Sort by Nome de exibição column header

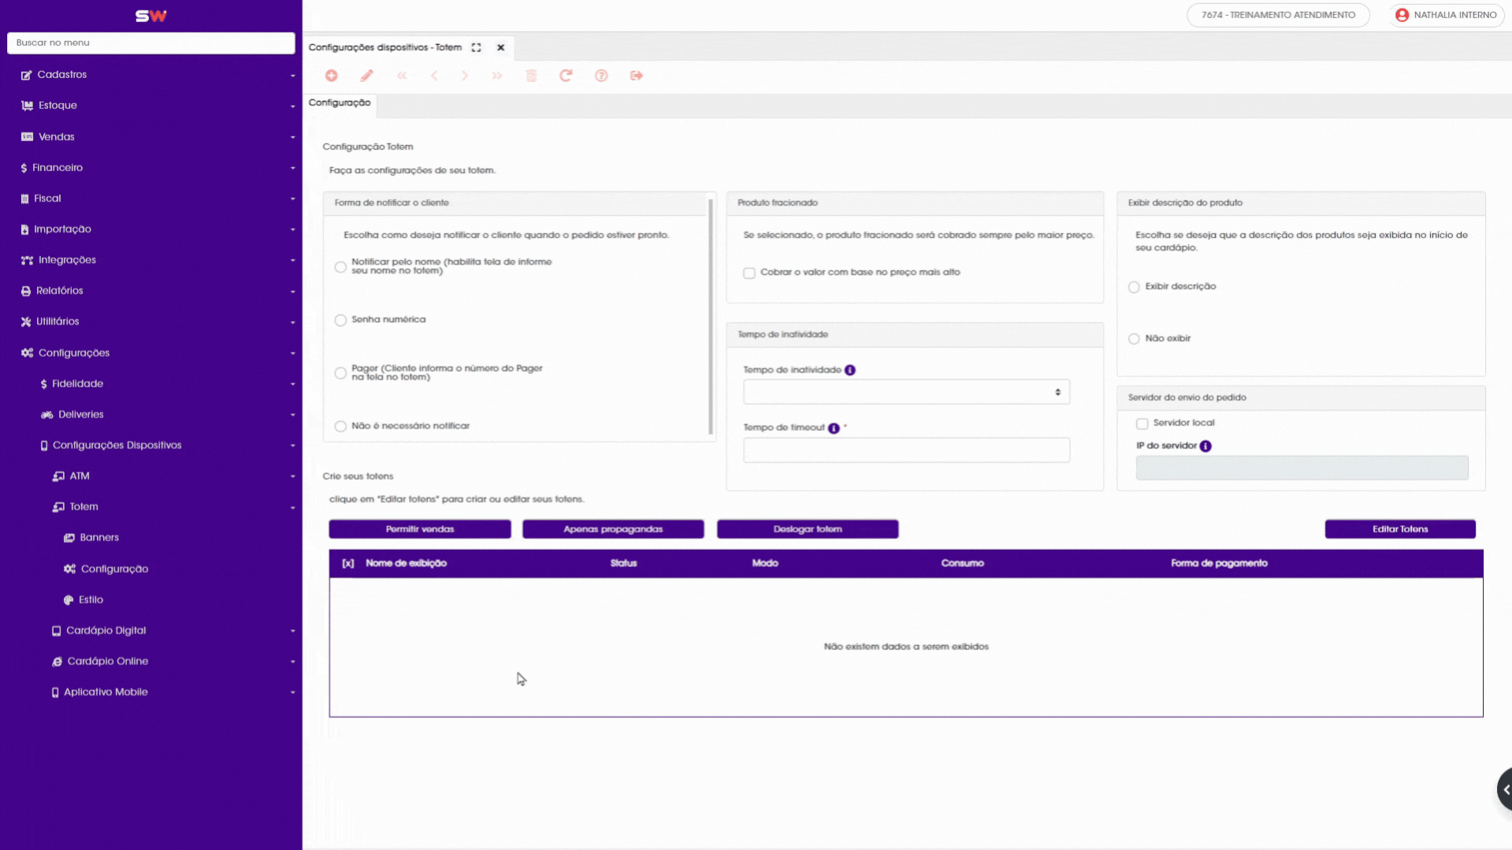pos(406,563)
